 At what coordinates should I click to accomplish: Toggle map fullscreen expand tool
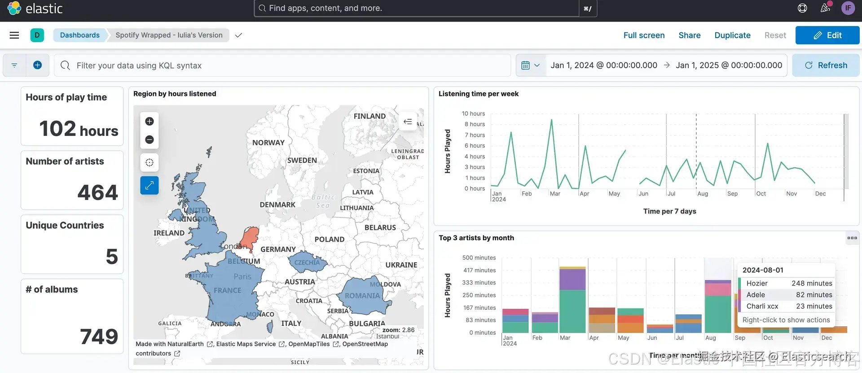[x=150, y=185]
